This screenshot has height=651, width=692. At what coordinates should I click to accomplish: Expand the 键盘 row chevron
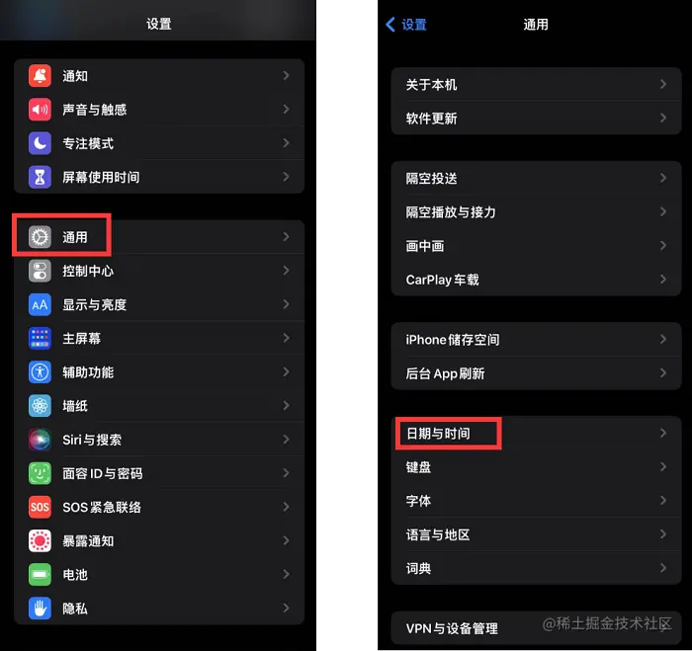[663, 466]
